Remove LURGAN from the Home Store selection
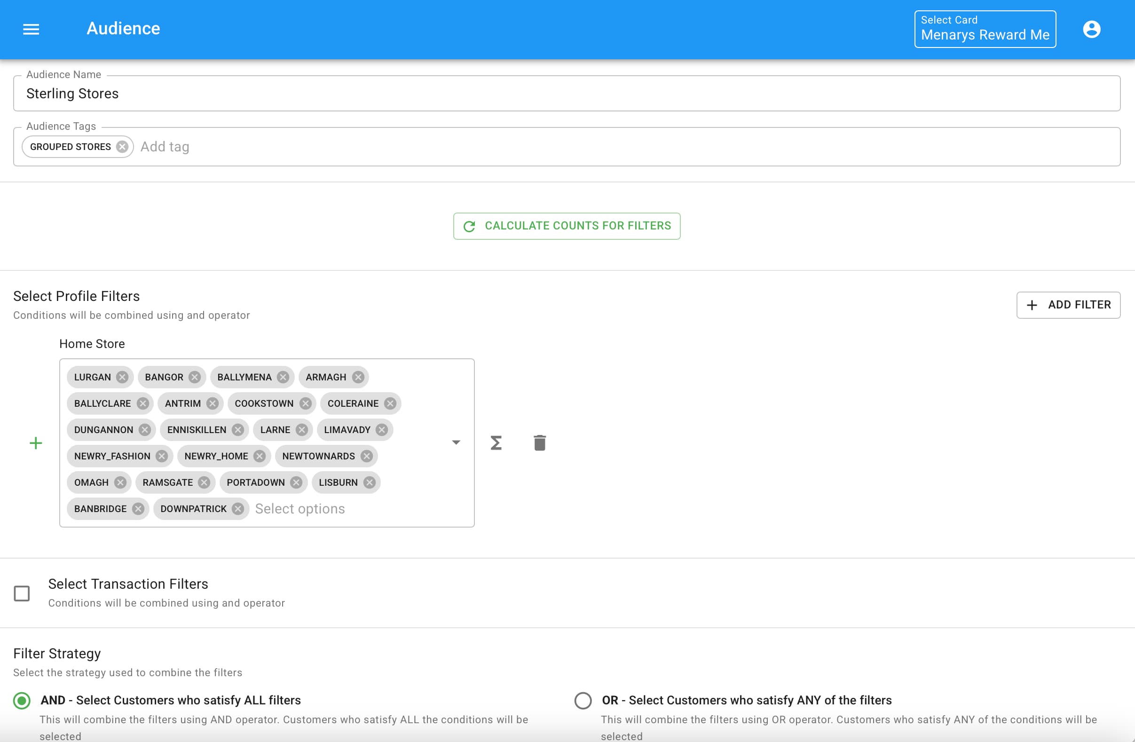This screenshot has height=742, width=1135. (123, 377)
